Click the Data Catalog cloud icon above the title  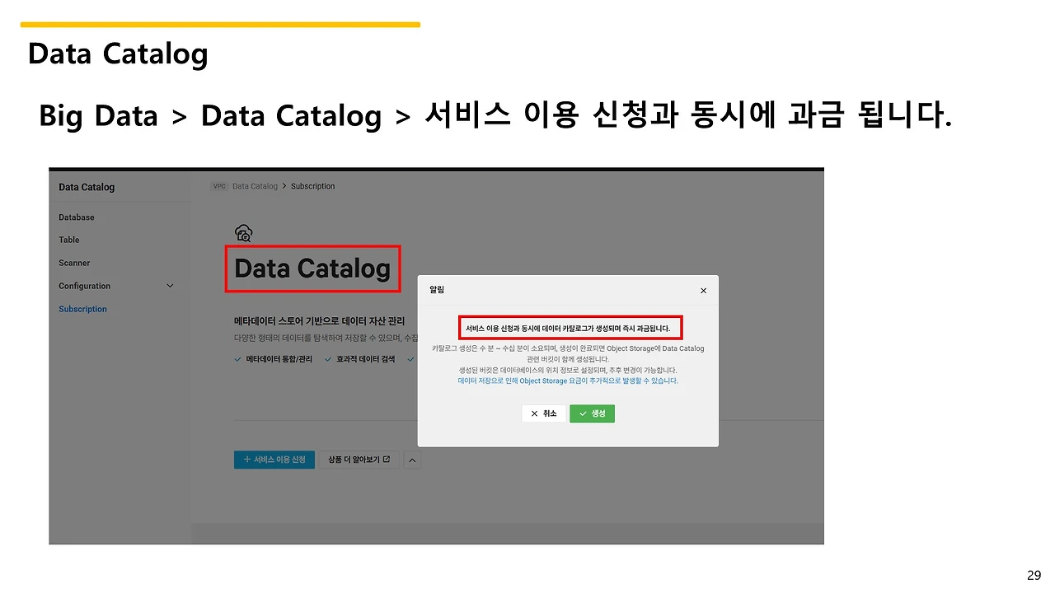(243, 233)
